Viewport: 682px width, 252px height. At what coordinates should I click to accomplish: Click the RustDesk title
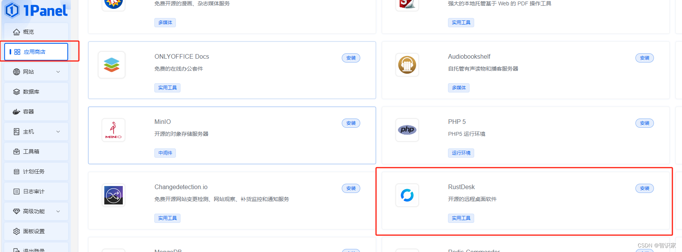pos(461,187)
